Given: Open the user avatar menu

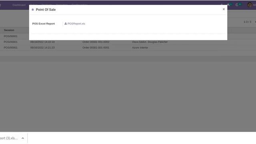Looking at the screenshot, I should click(250, 5).
